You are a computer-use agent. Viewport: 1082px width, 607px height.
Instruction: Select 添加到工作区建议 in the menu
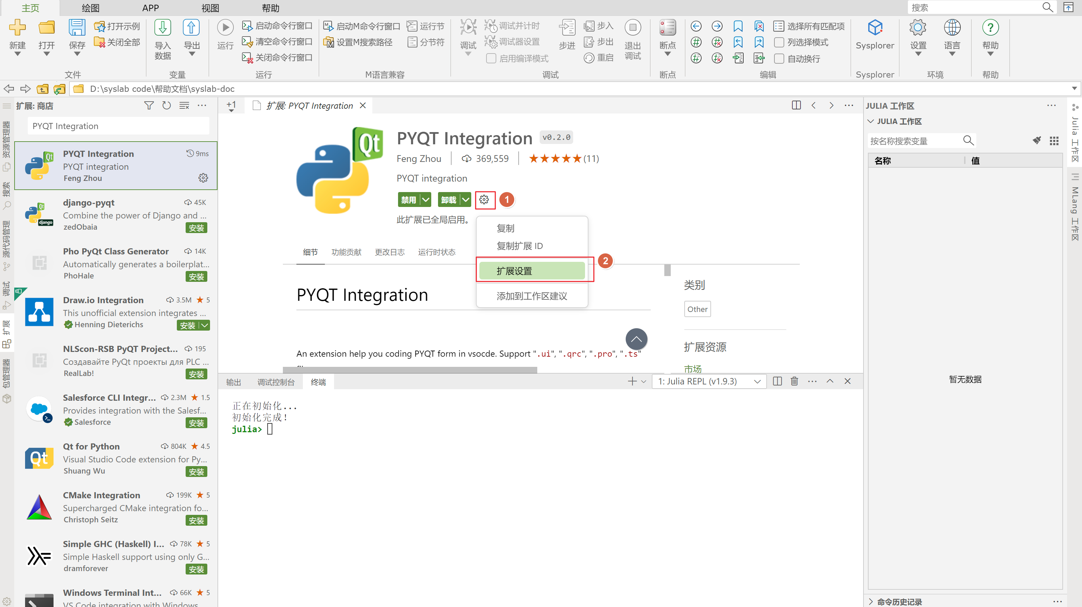pos(532,296)
